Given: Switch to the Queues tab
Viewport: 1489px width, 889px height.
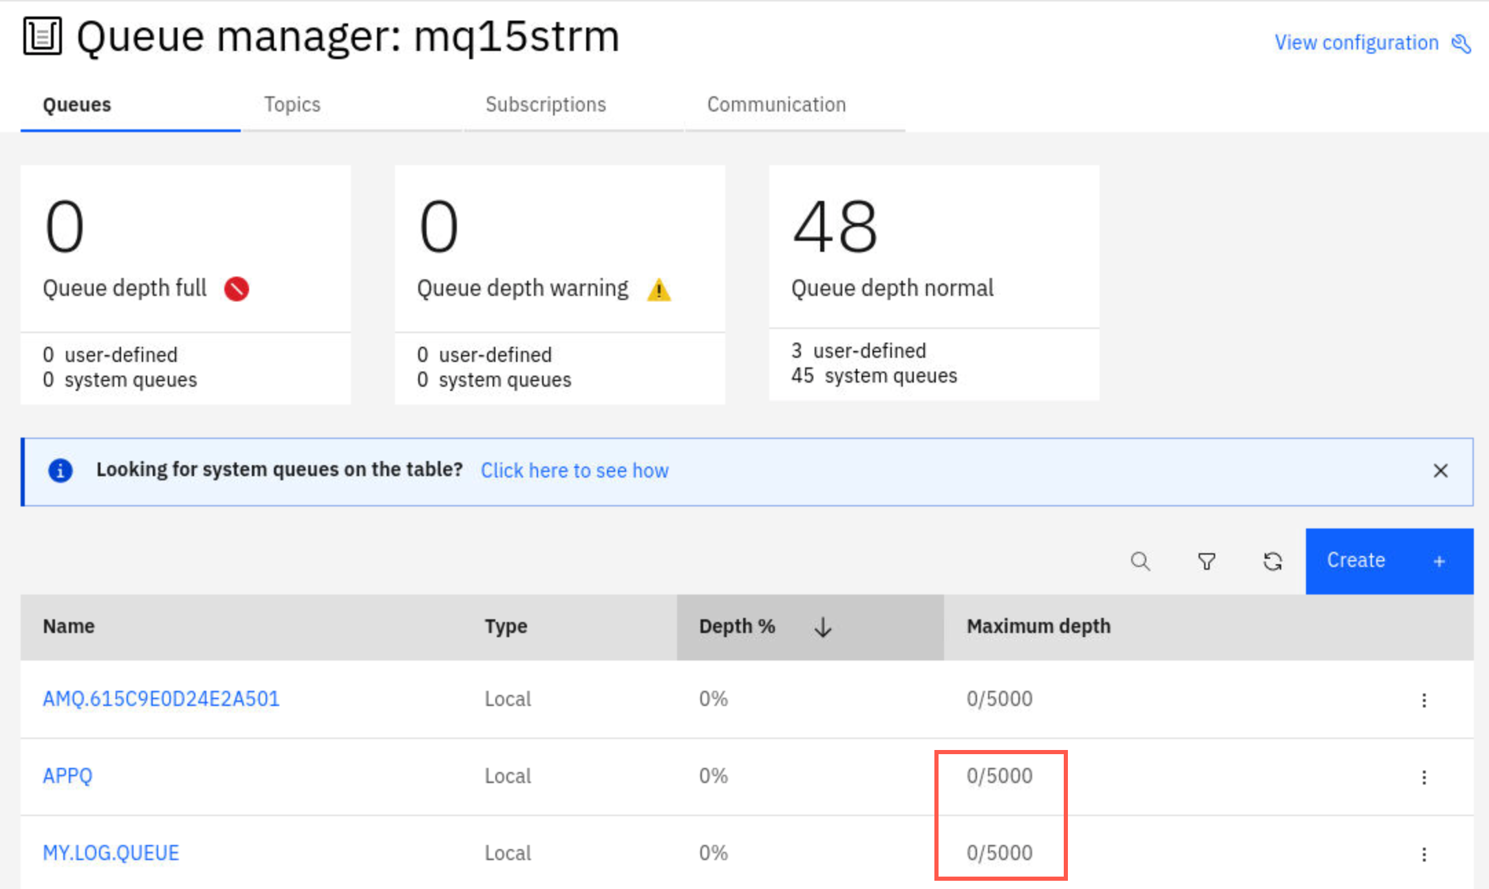Looking at the screenshot, I should pyautogui.click(x=131, y=105).
